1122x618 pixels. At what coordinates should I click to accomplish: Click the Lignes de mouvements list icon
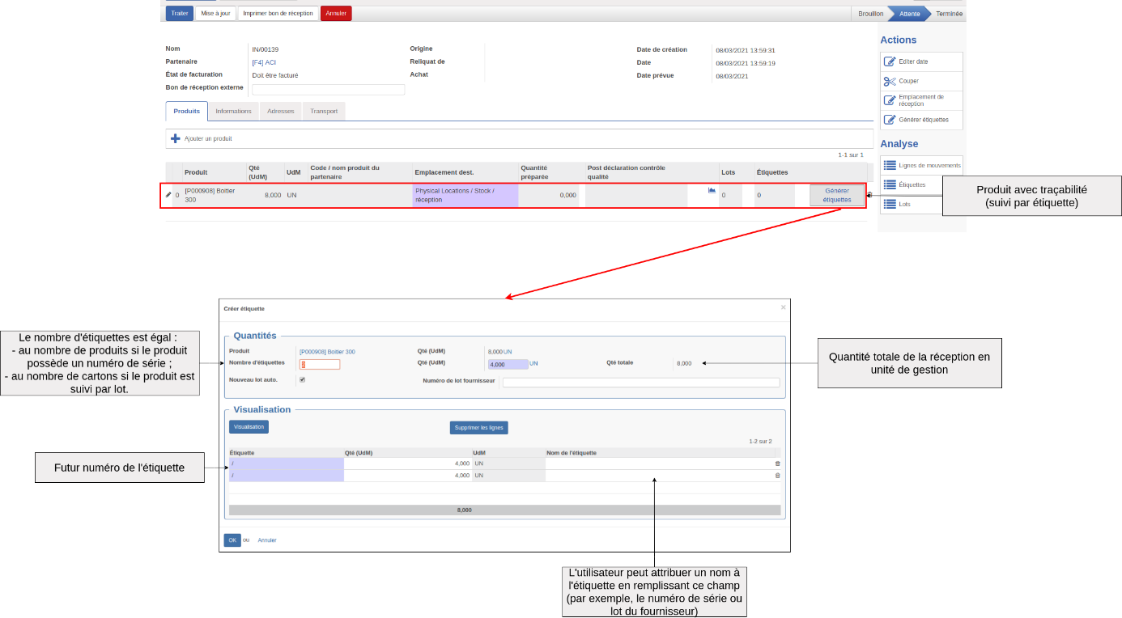[890, 165]
